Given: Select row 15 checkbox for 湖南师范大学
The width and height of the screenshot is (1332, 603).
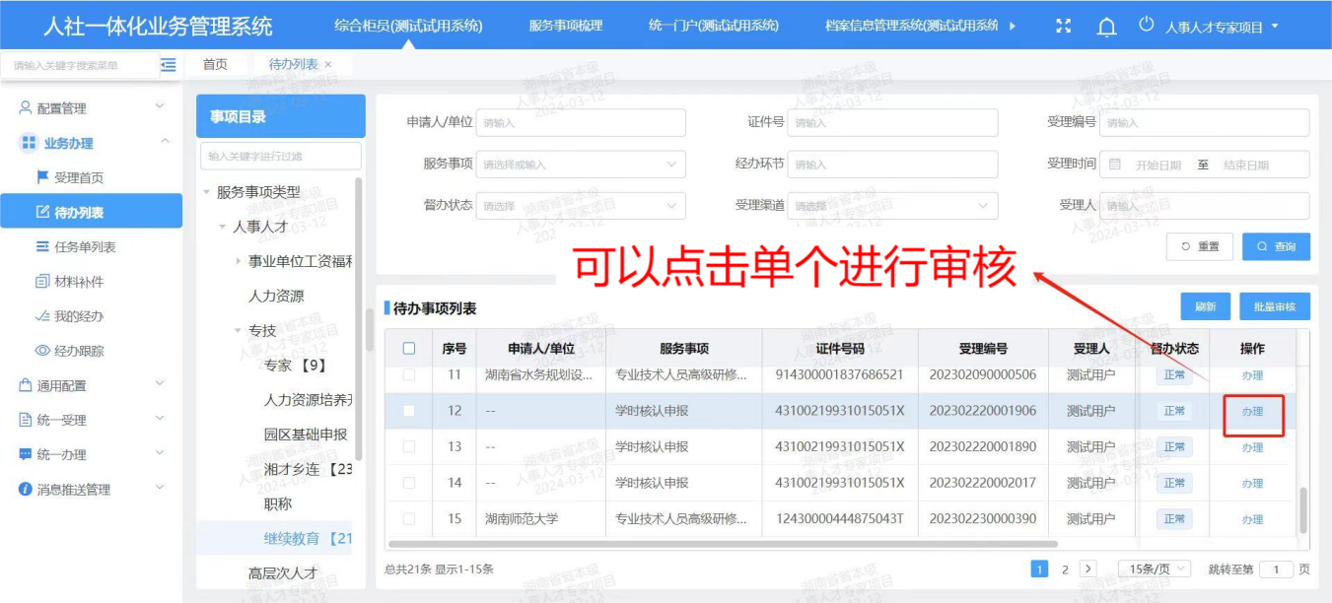Looking at the screenshot, I should (x=409, y=518).
